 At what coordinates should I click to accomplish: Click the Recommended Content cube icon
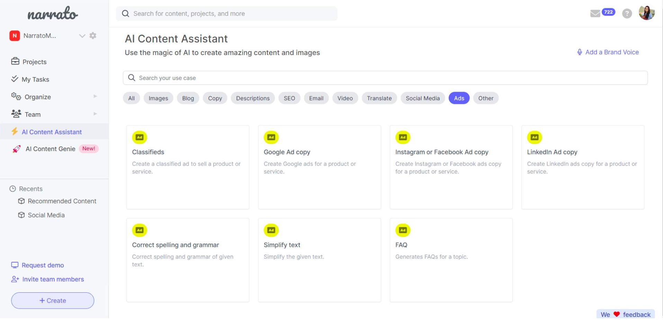click(x=21, y=201)
